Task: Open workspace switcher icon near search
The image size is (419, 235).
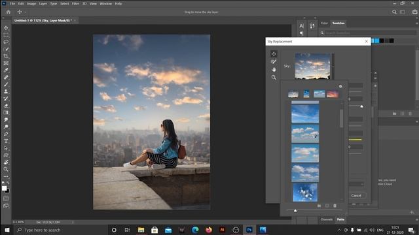Action: tap(403, 12)
